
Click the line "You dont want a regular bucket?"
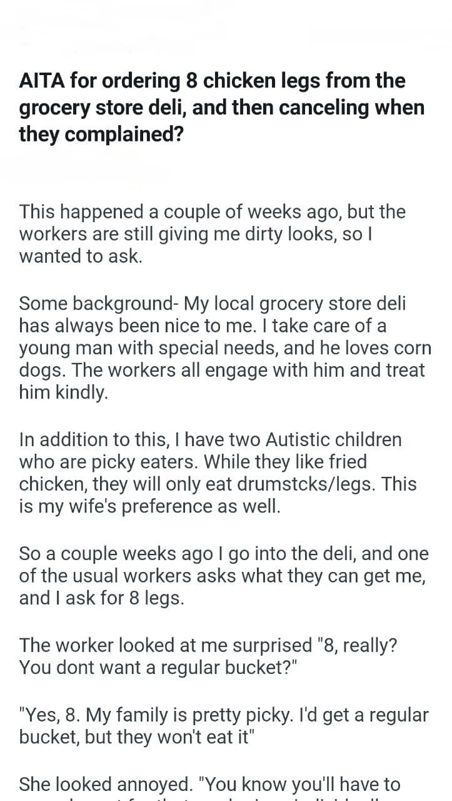click(x=158, y=667)
